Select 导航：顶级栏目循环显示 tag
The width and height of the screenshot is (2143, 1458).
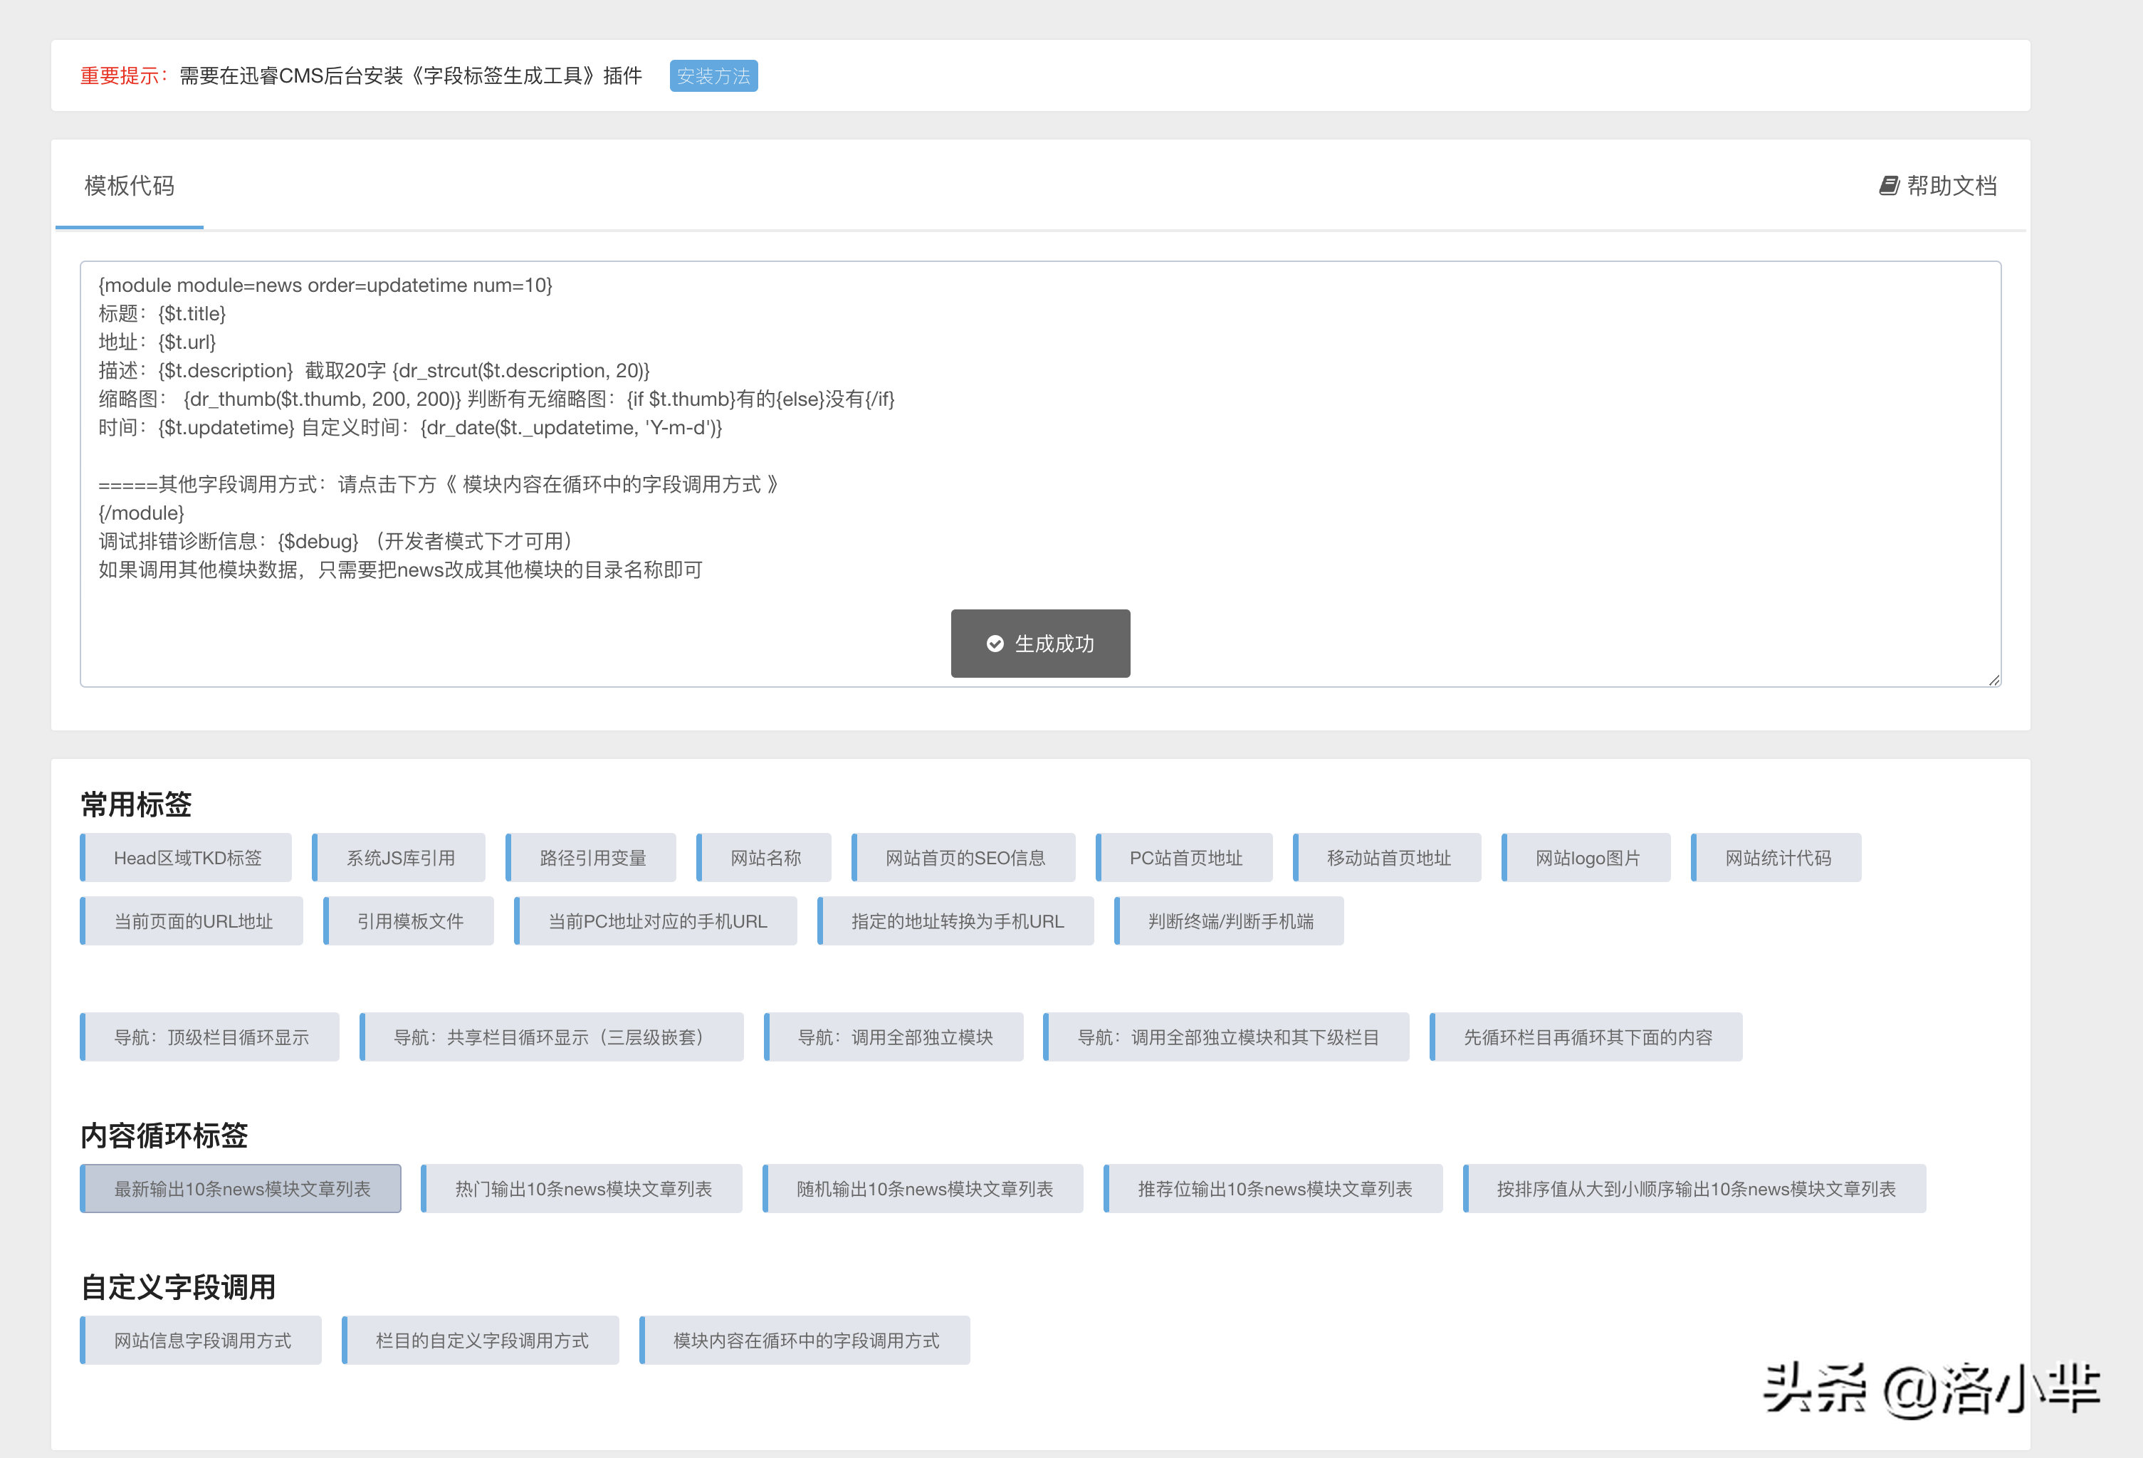point(210,1037)
